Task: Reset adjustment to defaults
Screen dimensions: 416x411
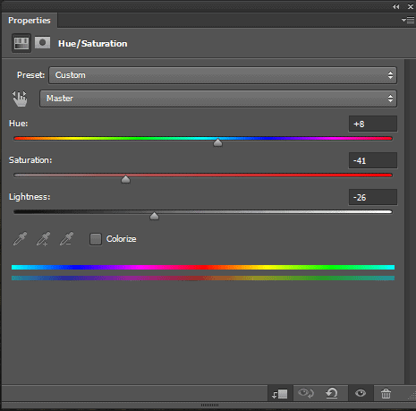Action: pos(332,393)
